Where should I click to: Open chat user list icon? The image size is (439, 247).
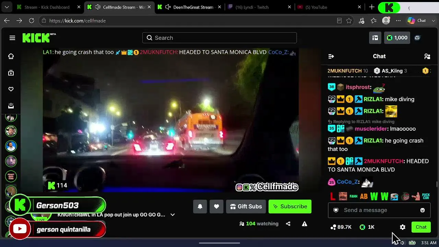point(427,56)
